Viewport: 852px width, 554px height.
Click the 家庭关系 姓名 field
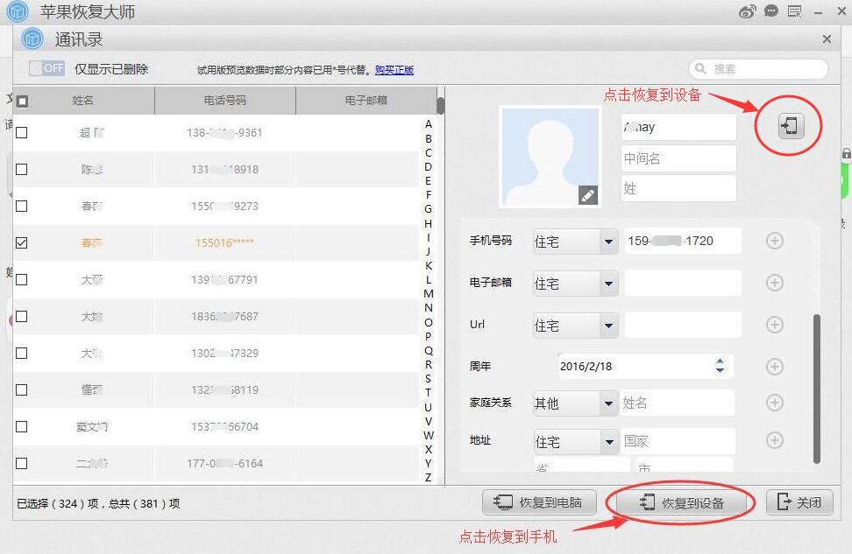[x=677, y=403]
